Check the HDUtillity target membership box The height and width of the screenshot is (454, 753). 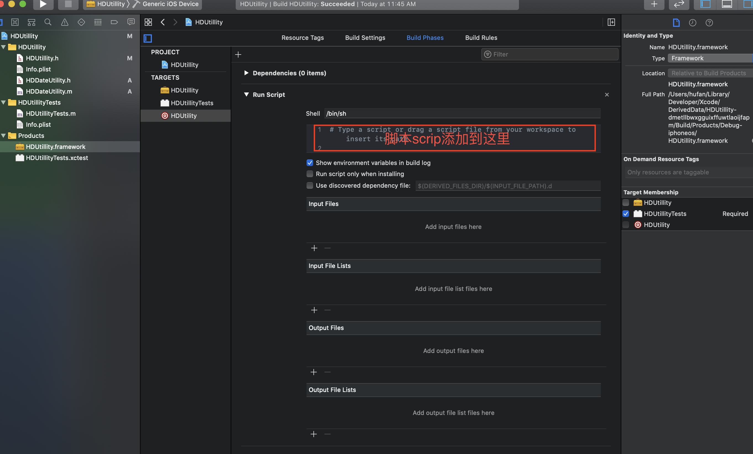pos(625,203)
